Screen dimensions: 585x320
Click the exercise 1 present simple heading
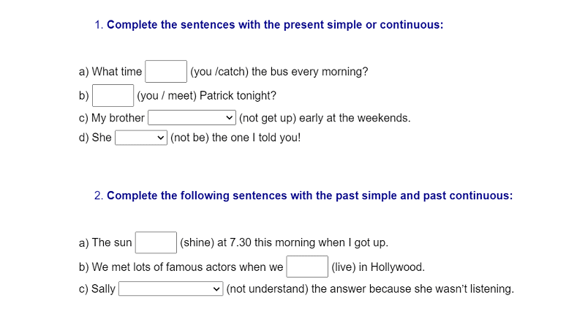(269, 25)
